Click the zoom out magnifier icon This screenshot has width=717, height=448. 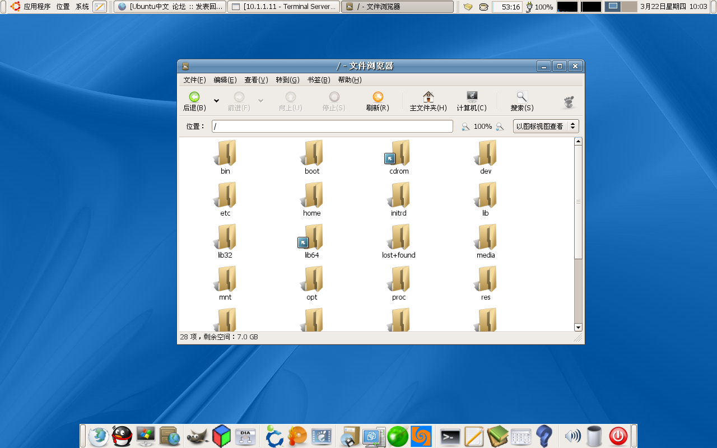[465, 127]
